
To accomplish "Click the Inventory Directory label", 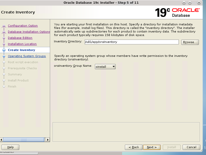I will [x=68, y=42].
